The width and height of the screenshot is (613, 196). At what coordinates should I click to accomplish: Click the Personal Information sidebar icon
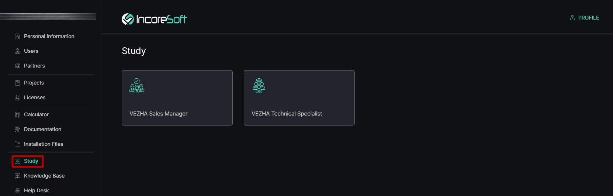(17, 36)
